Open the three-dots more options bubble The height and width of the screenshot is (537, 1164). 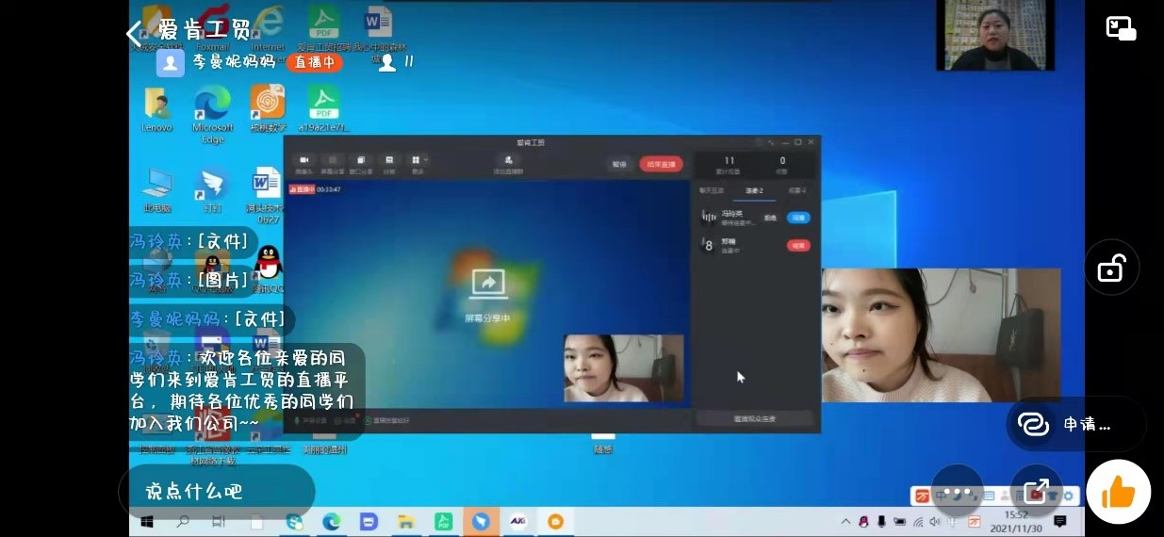pyautogui.click(x=957, y=491)
